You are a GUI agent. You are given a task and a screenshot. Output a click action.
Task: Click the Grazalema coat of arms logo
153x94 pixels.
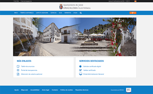[61, 7]
